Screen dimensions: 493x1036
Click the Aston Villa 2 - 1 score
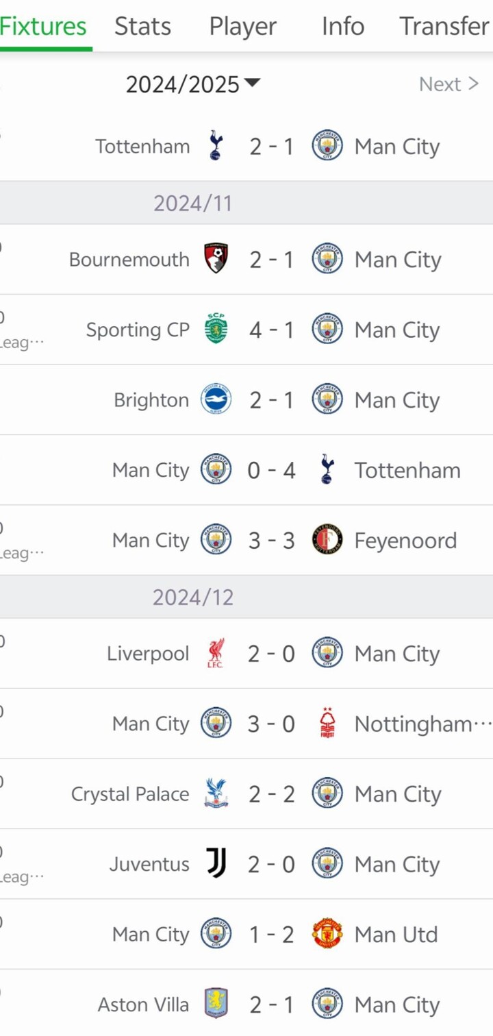click(x=271, y=1004)
